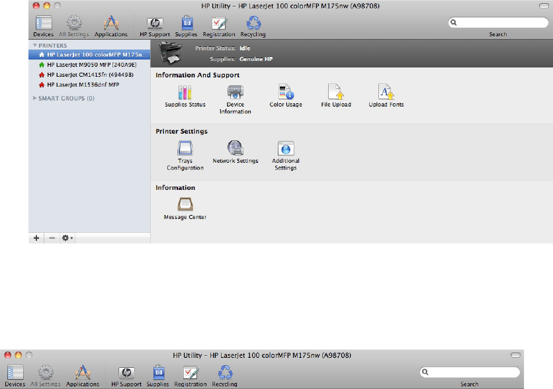The height and width of the screenshot is (389, 553).
Task: Click the Genuine HP supplies text
Action: point(256,59)
